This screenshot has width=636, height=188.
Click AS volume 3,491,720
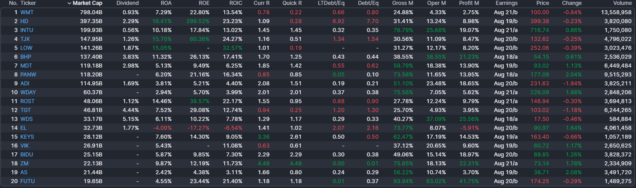pyautogui.click(x=618, y=172)
